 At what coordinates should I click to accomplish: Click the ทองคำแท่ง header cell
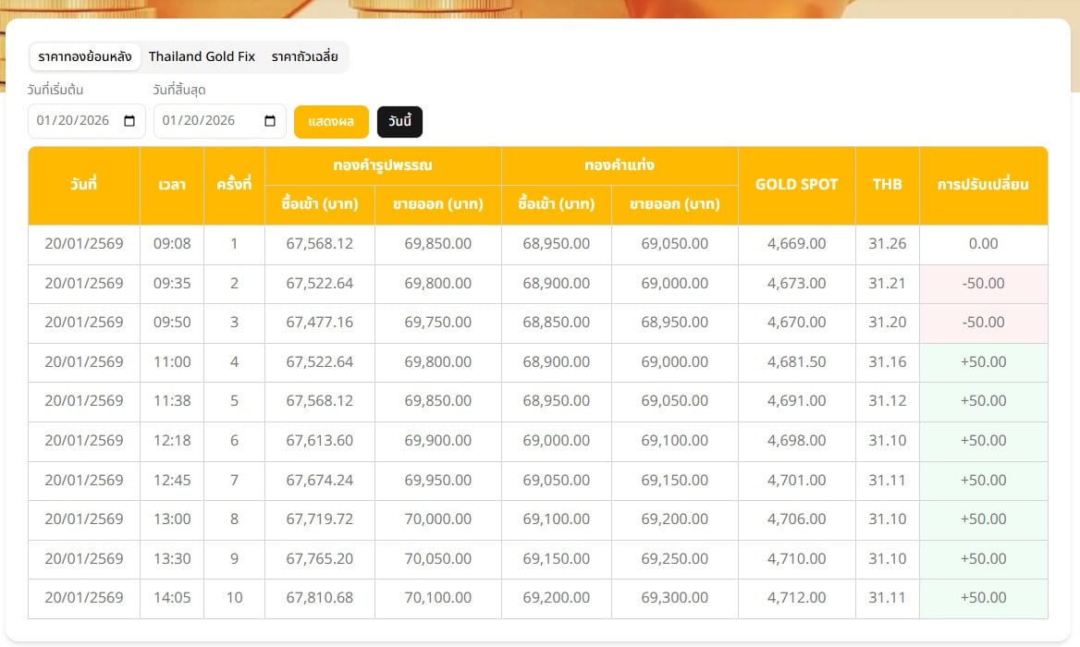coord(619,165)
